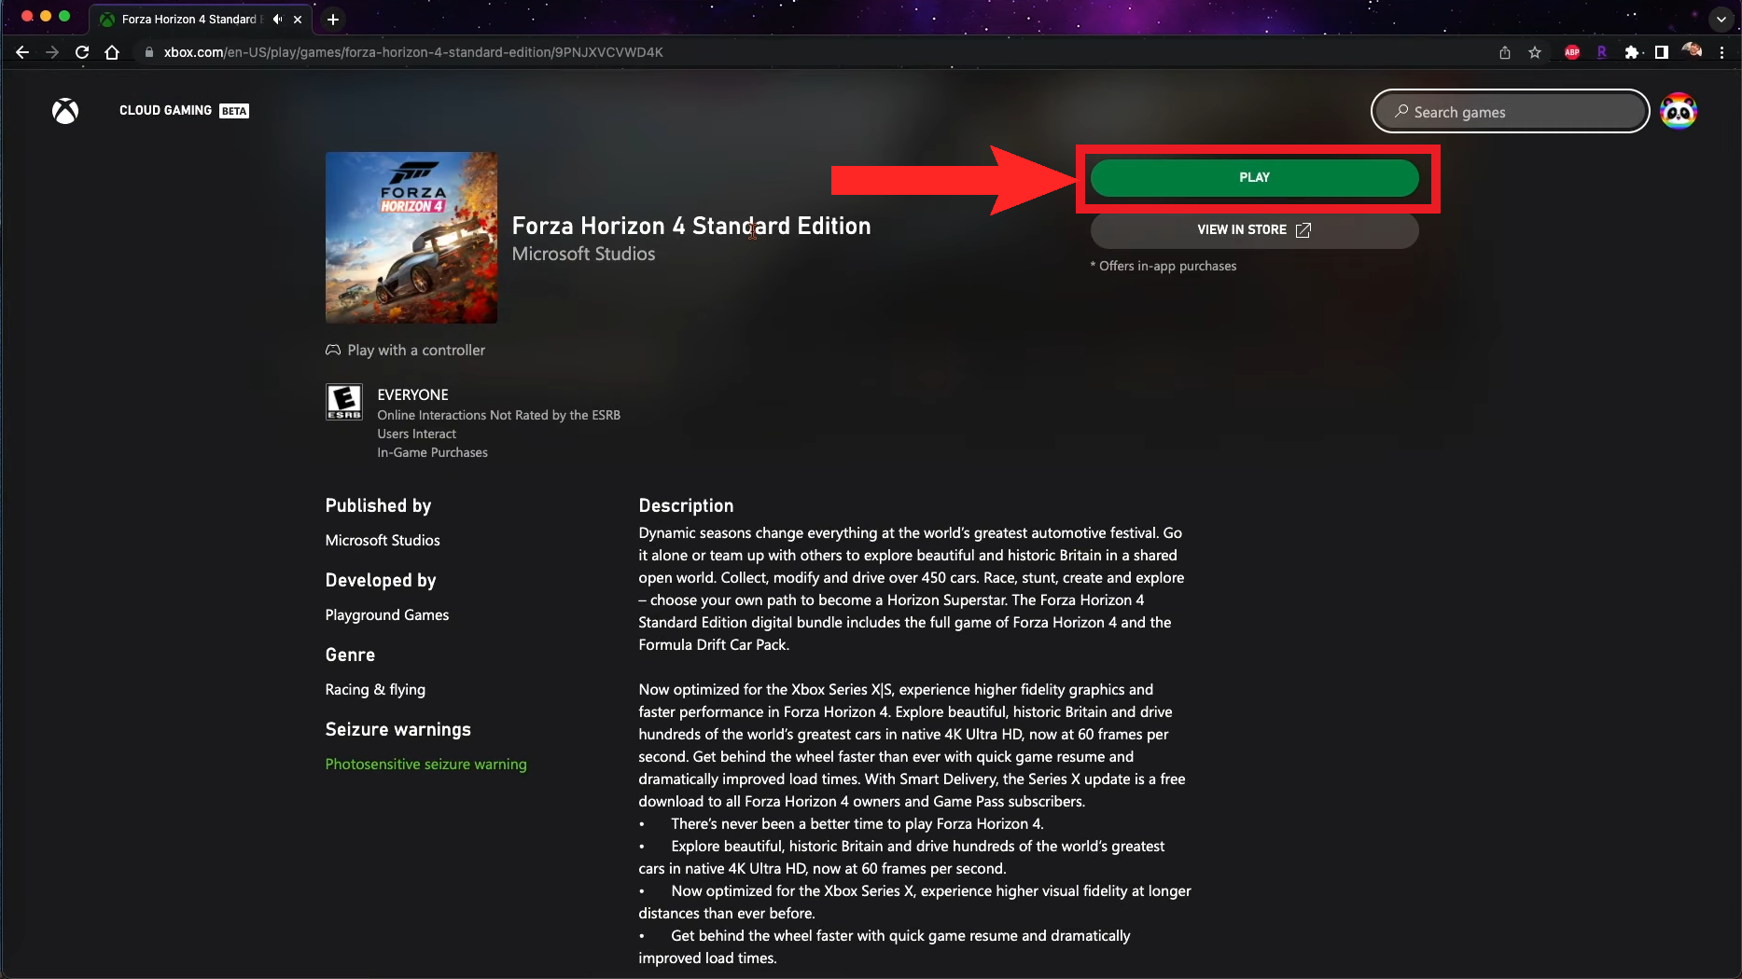Open a new browser tab
This screenshot has height=979, width=1742.
click(333, 19)
